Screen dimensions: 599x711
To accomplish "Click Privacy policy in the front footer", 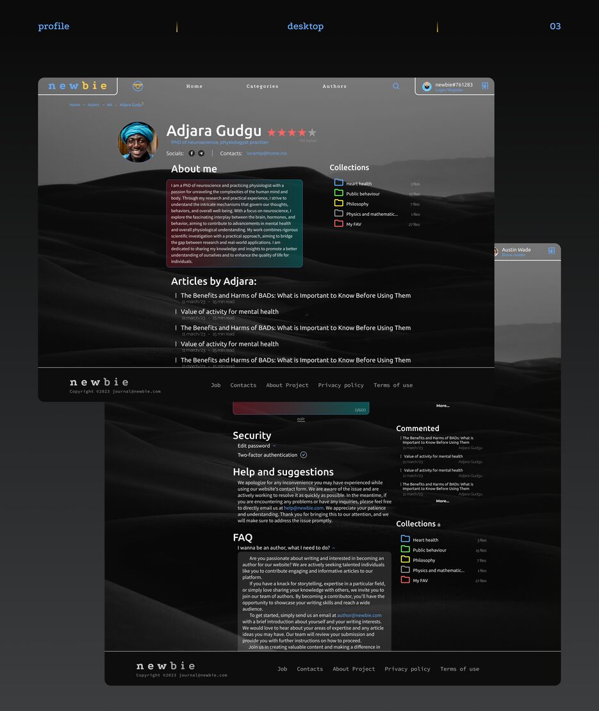I will 341,385.
